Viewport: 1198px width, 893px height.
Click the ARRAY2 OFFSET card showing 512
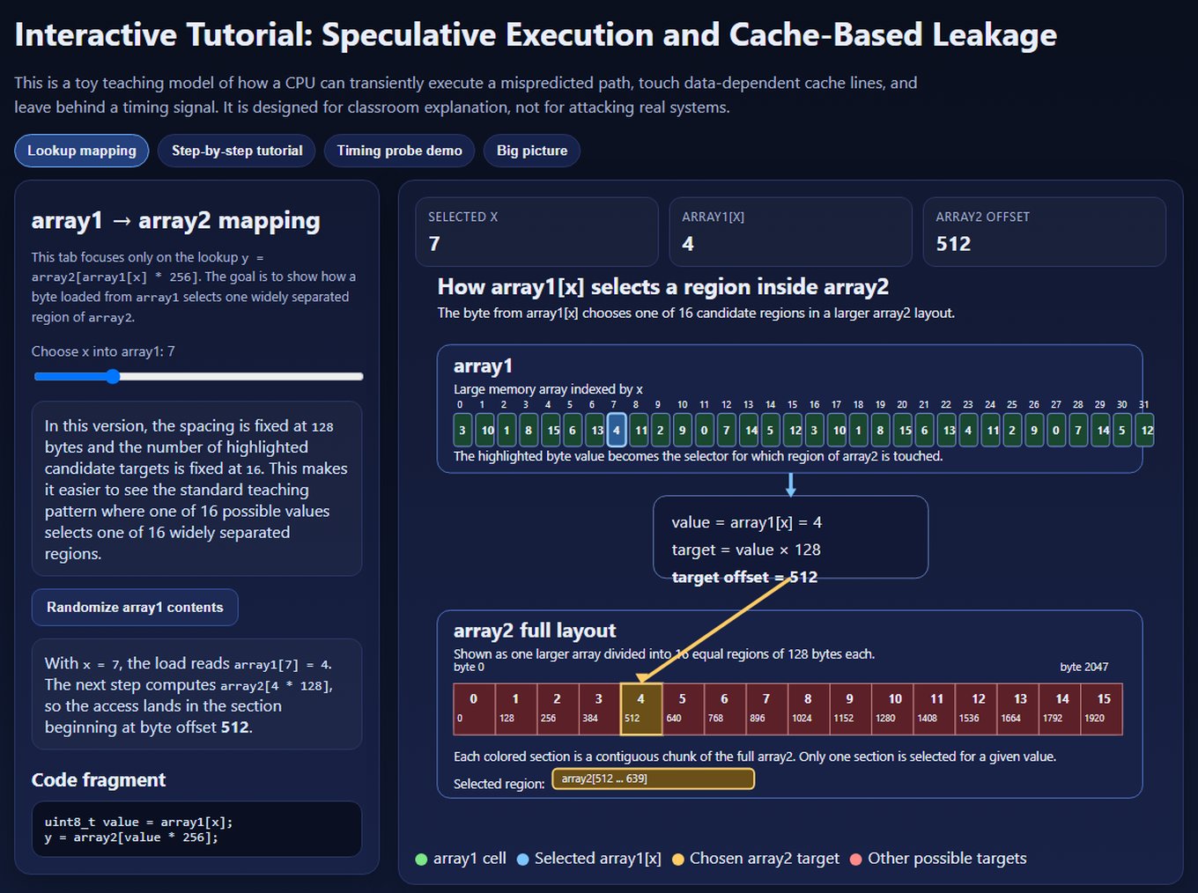tap(1044, 232)
